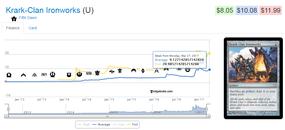This screenshot has height=130, width=285.
Task: Click the tooltip Average value 9.127142857142859
Action: pos(186,60)
